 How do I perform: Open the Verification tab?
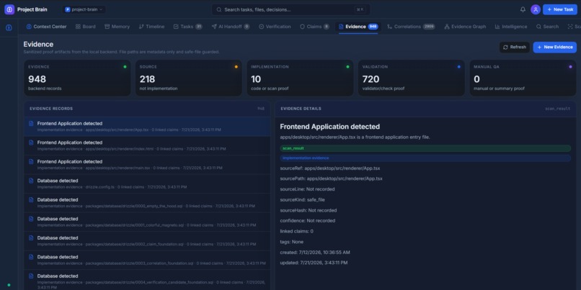click(275, 27)
